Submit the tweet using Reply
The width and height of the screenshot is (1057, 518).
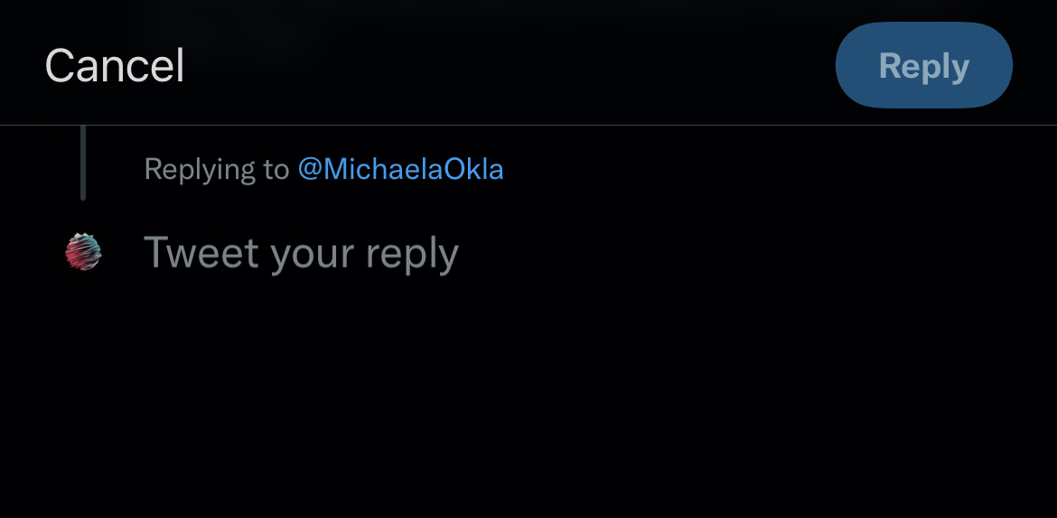[923, 66]
